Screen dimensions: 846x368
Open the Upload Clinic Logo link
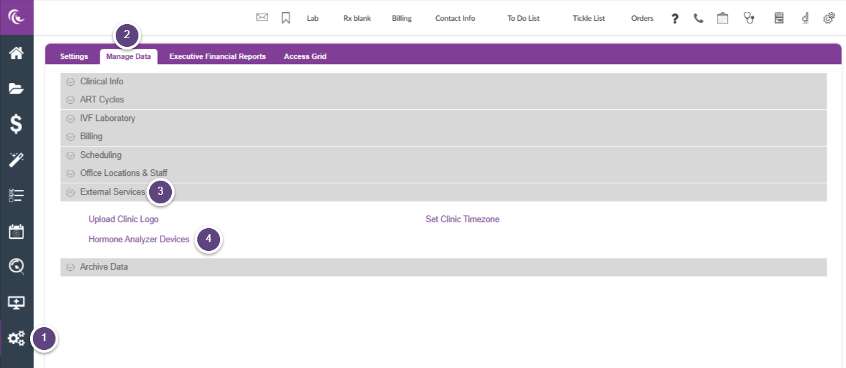tap(124, 219)
